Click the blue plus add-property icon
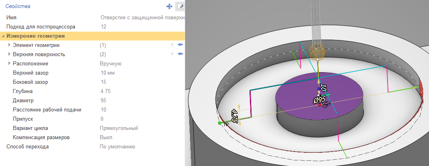The width and height of the screenshot is (429, 166). [169, 6]
